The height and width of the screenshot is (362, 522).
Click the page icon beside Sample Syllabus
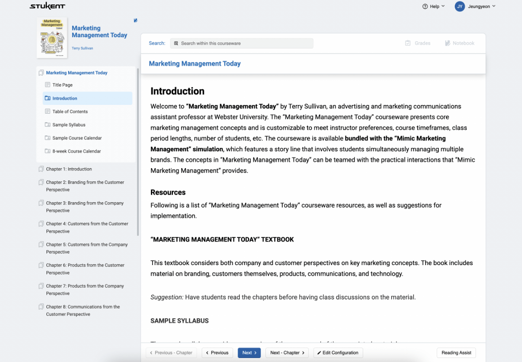click(48, 124)
